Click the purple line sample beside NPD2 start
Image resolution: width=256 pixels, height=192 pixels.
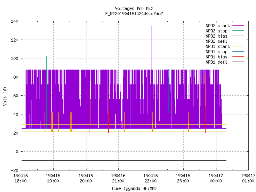238,26
